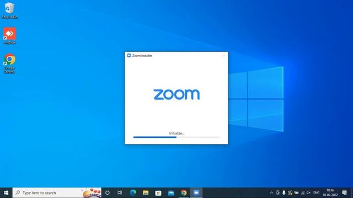Open the battery status tray icon
Image resolution: width=353 pixels, height=198 pixels.
pyautogui.click(x=296, y=193)
